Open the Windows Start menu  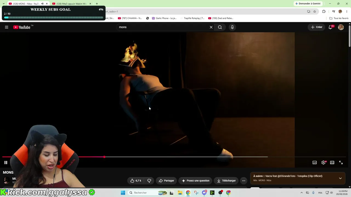123,193
